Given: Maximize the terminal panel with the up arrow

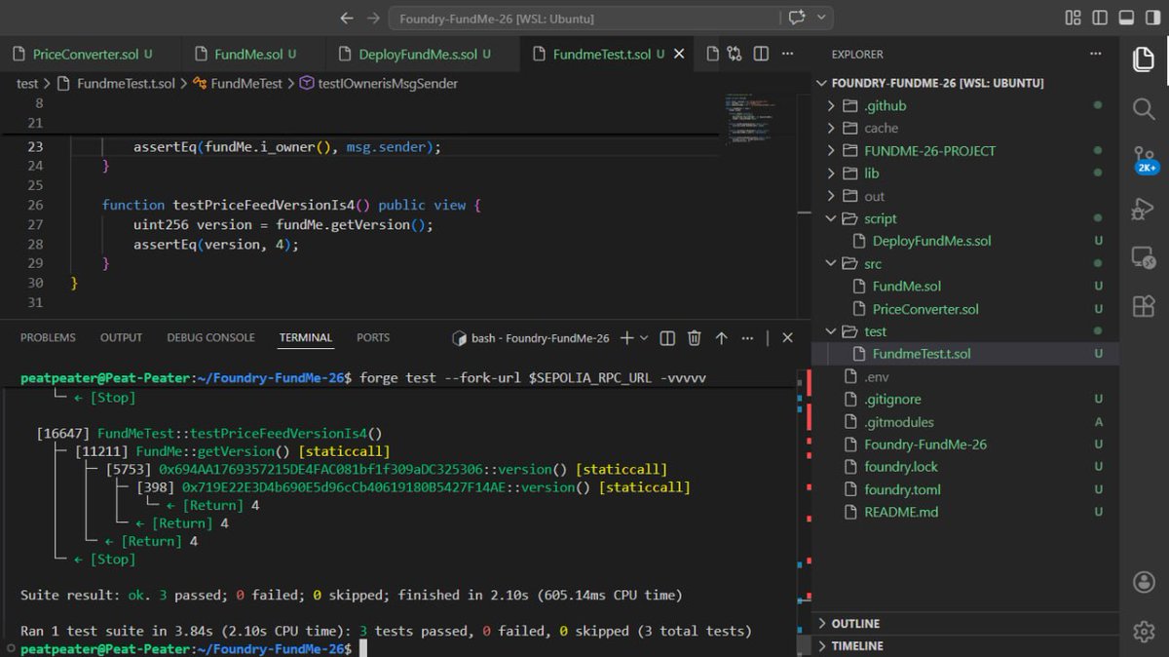Looking at the screenshot, I should (x=721, y=337).
